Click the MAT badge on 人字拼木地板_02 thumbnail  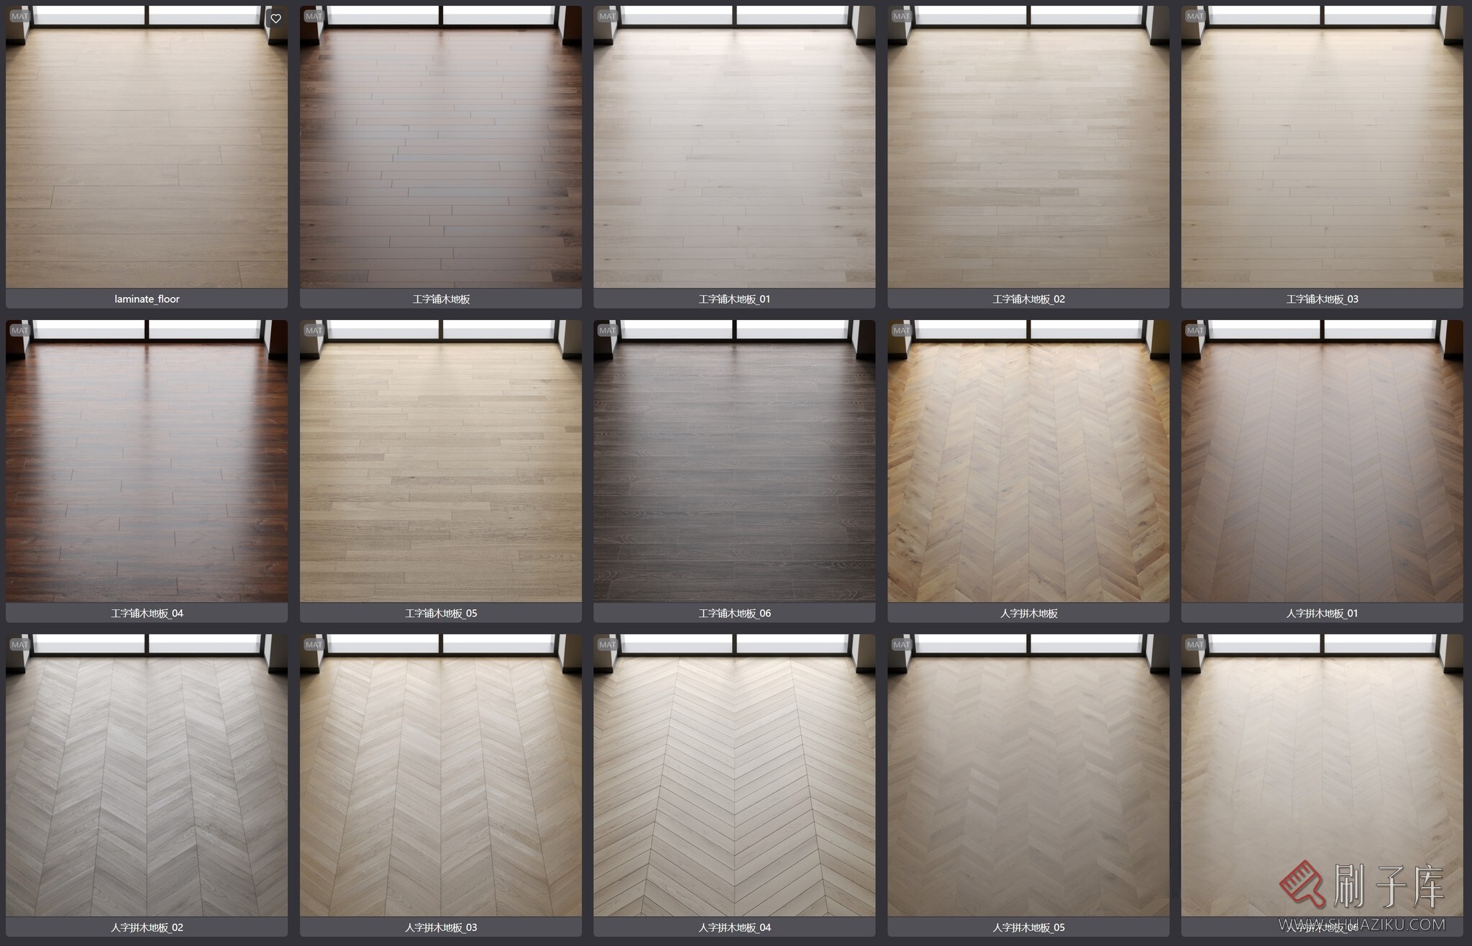19,645
